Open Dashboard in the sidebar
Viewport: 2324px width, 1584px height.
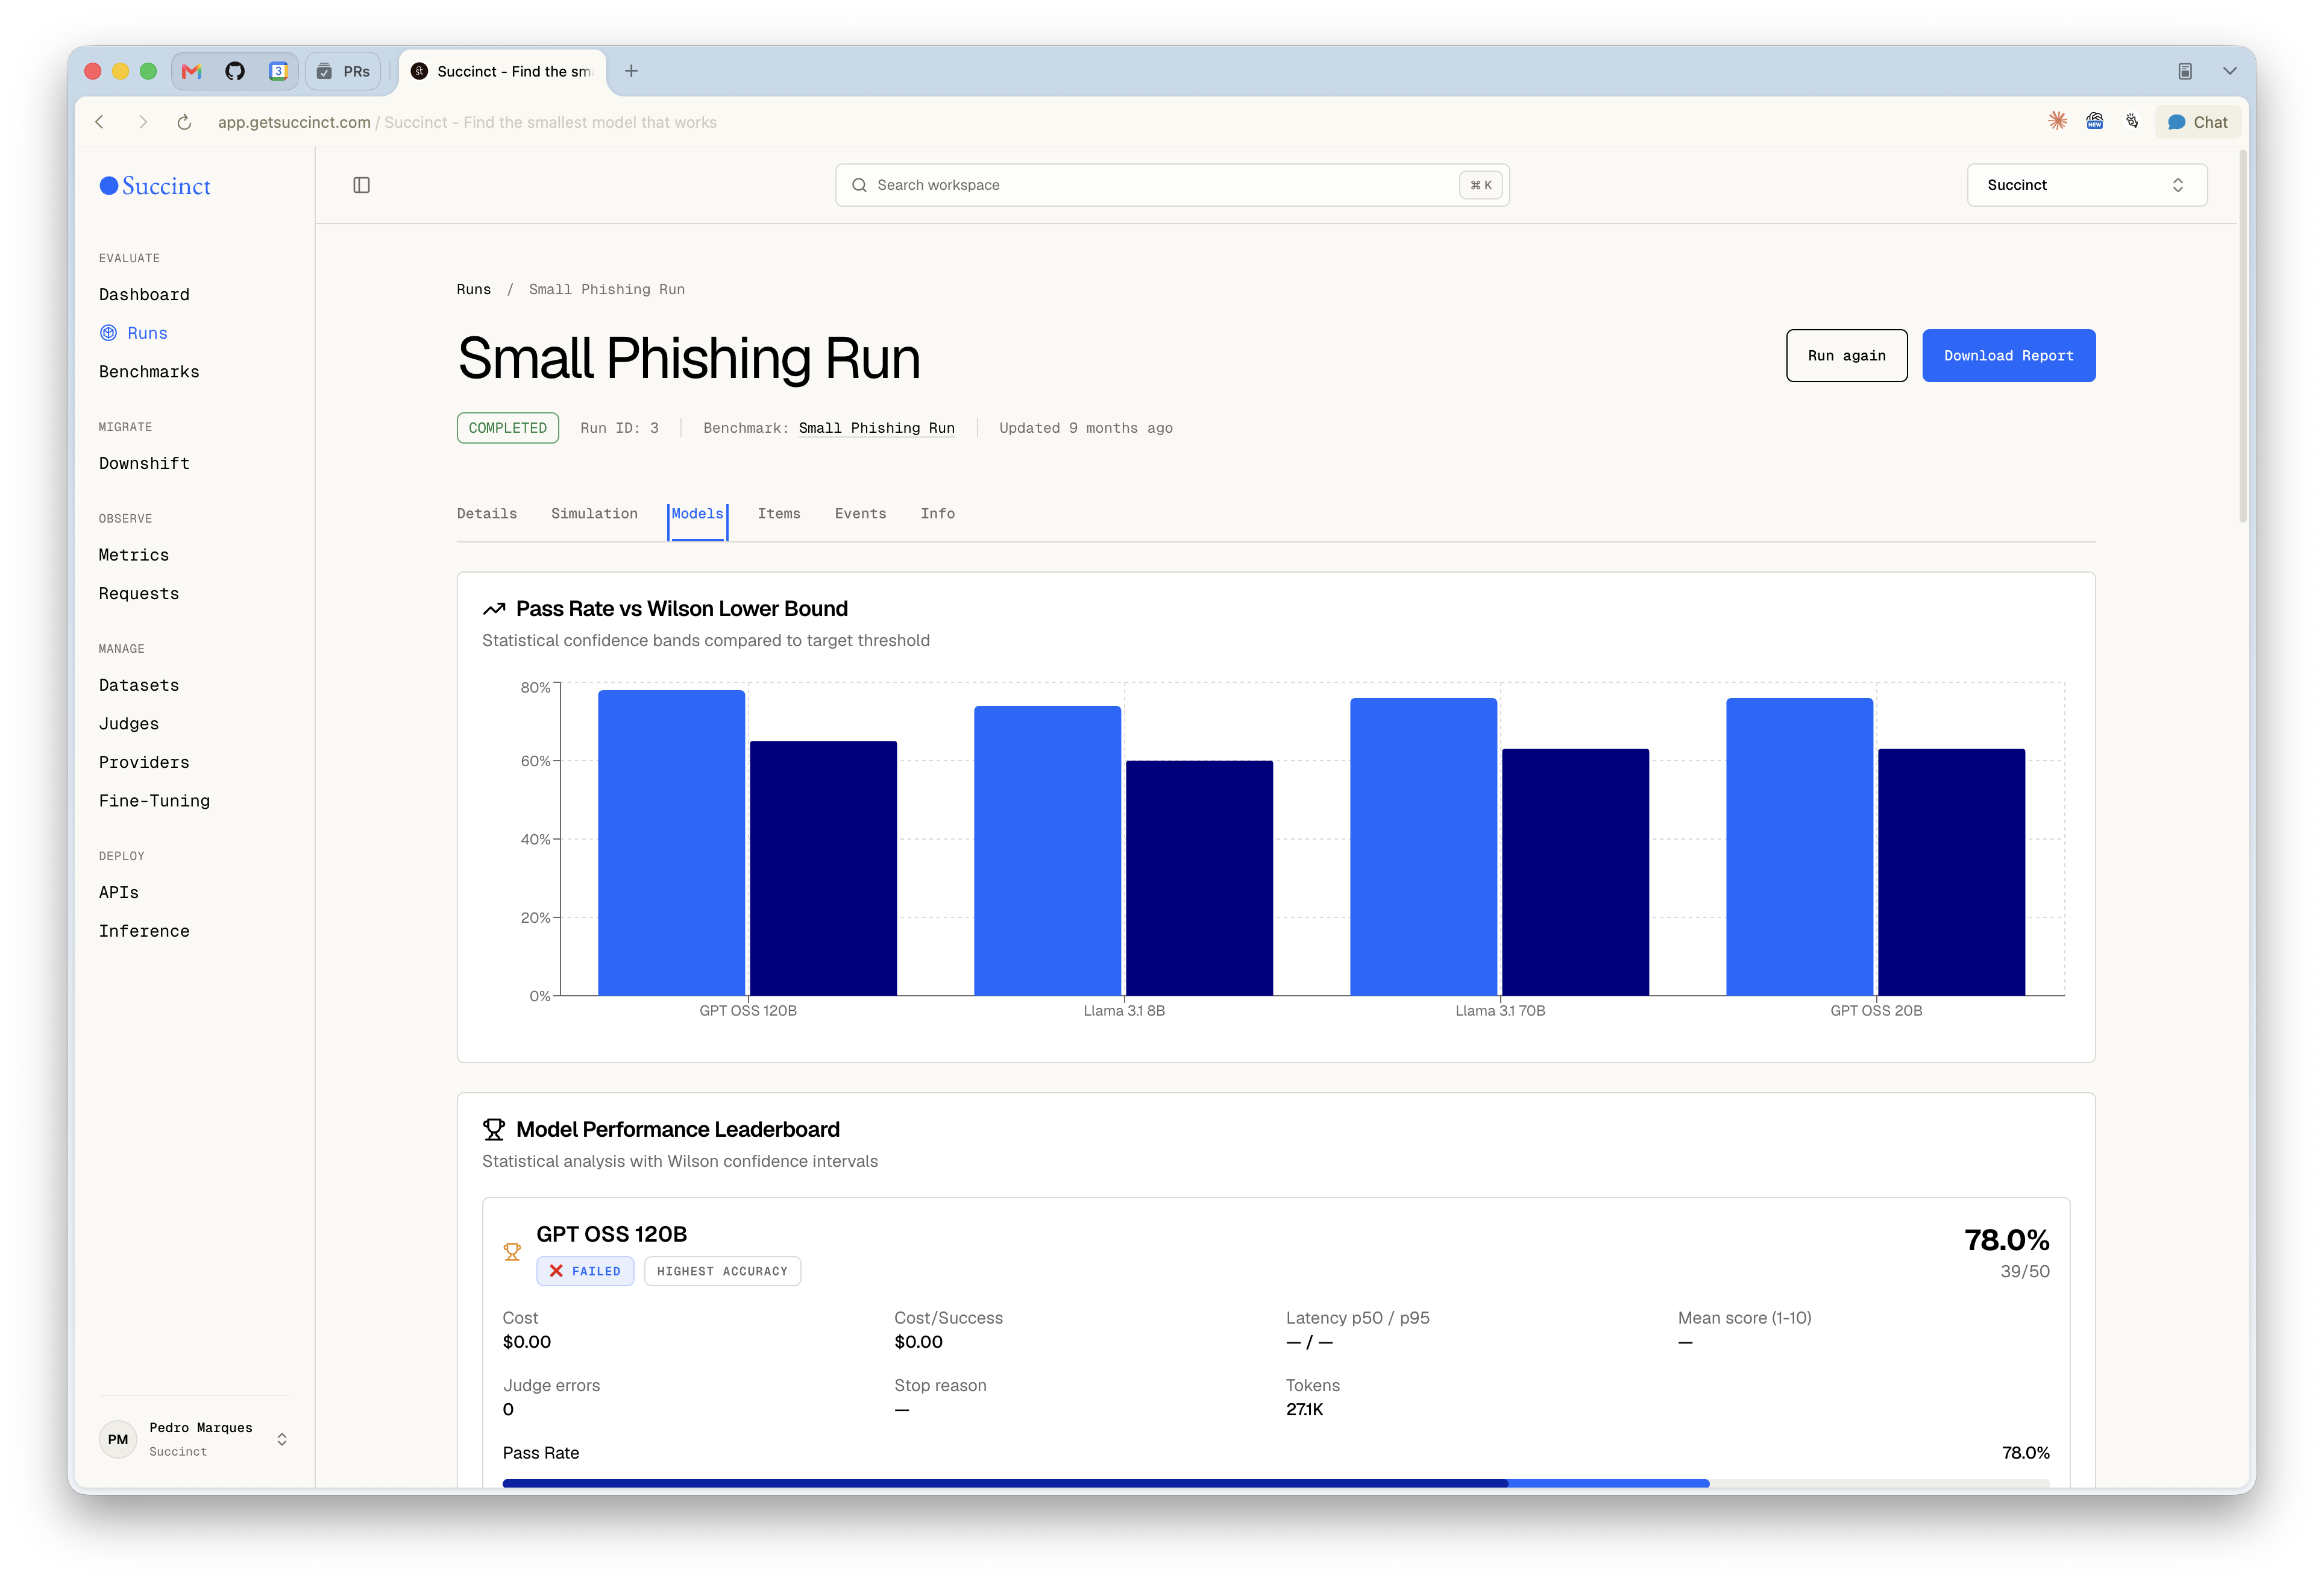point(144,295)
